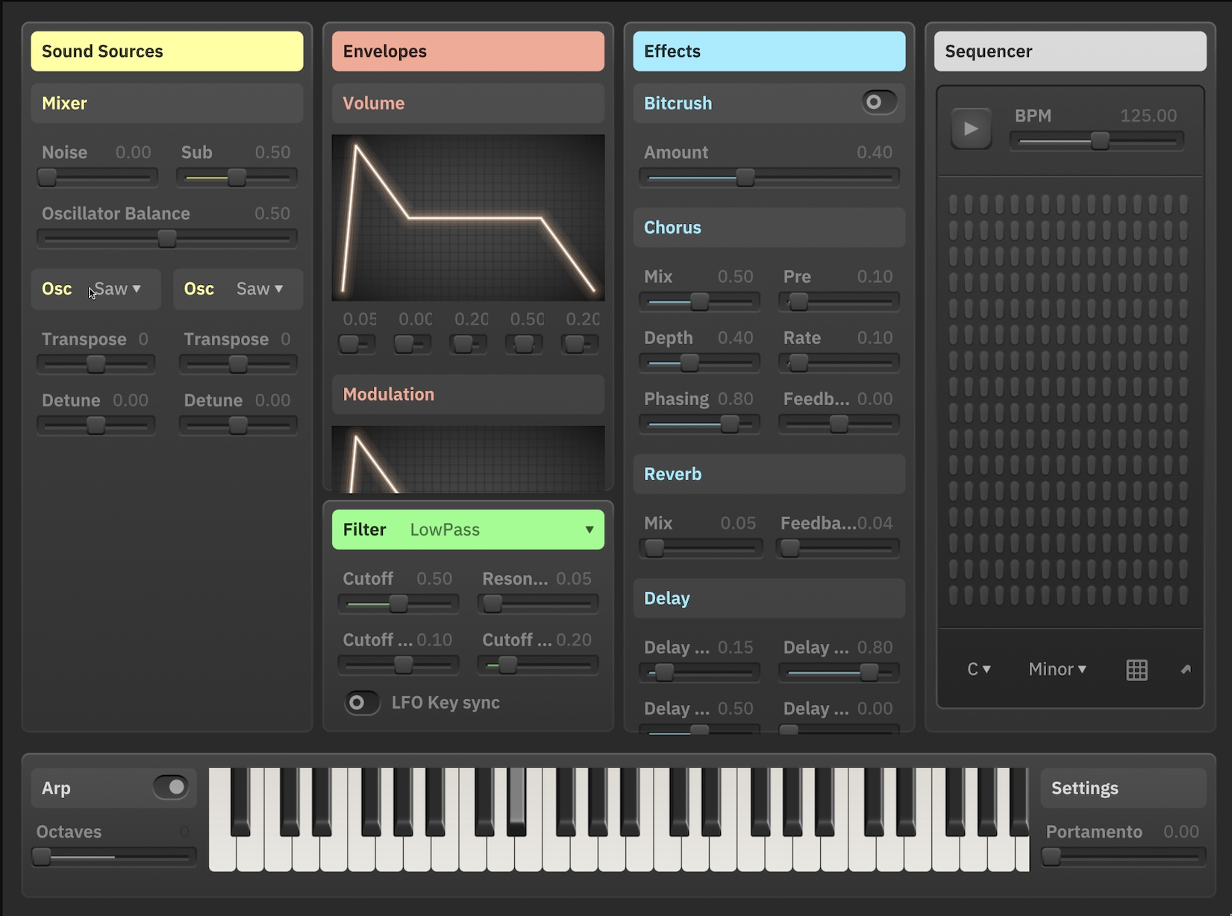Image resolution: width=1232 pixels, height=916 pixels.
Task: Enable the Bitcrush effect power button
Action: coord(878,103)
